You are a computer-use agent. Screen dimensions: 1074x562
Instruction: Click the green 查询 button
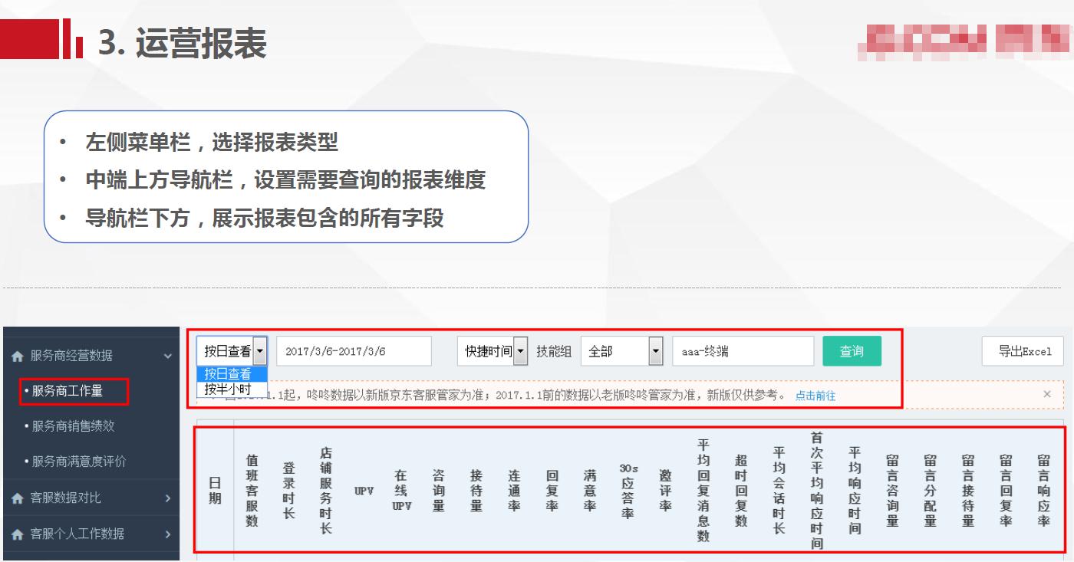853,350
